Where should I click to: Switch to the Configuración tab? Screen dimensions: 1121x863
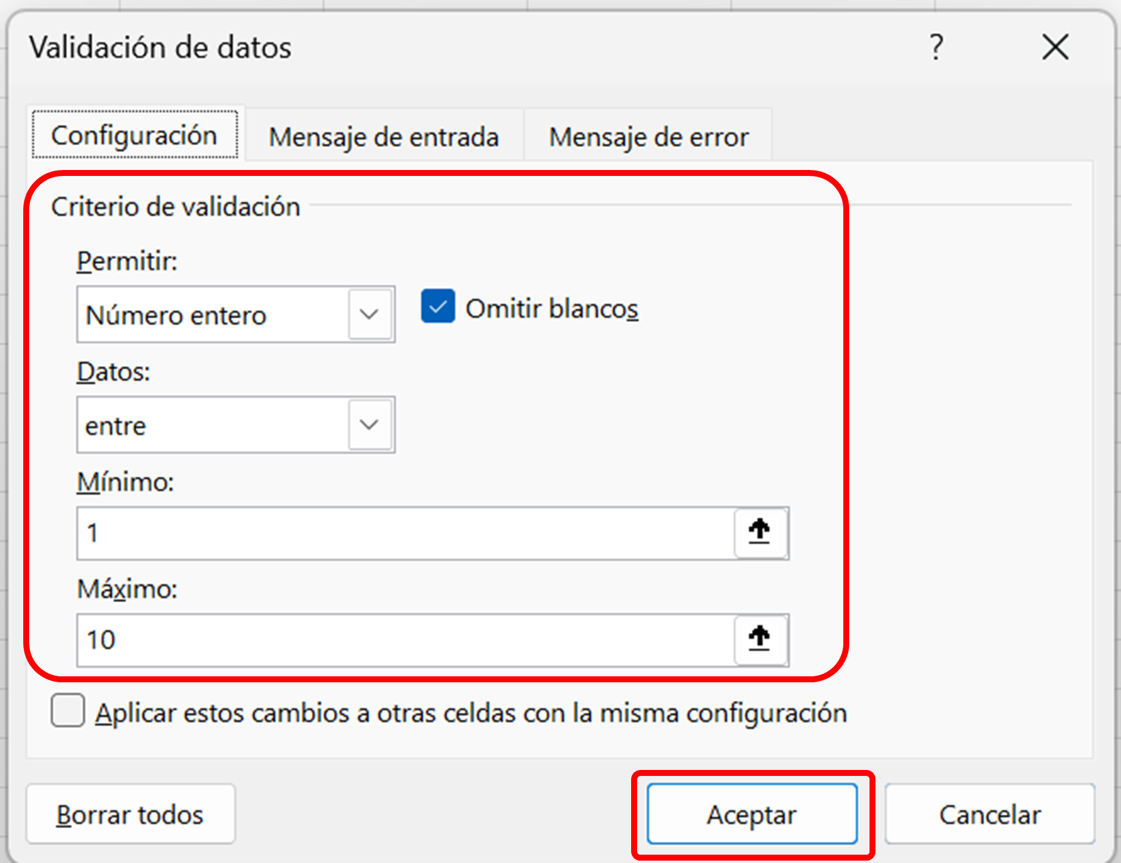pos(135,135)
